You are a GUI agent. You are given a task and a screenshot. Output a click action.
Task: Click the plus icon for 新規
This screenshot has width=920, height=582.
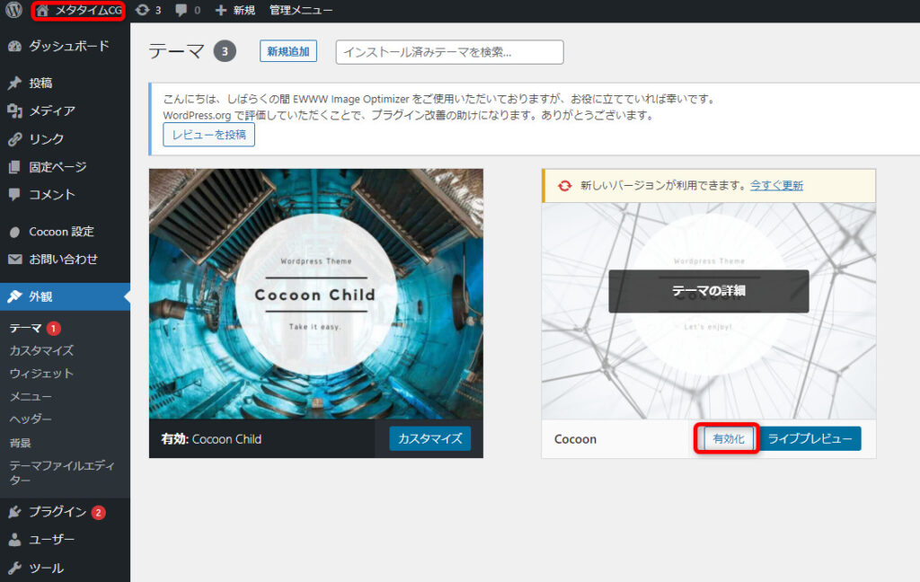[221, 10]
